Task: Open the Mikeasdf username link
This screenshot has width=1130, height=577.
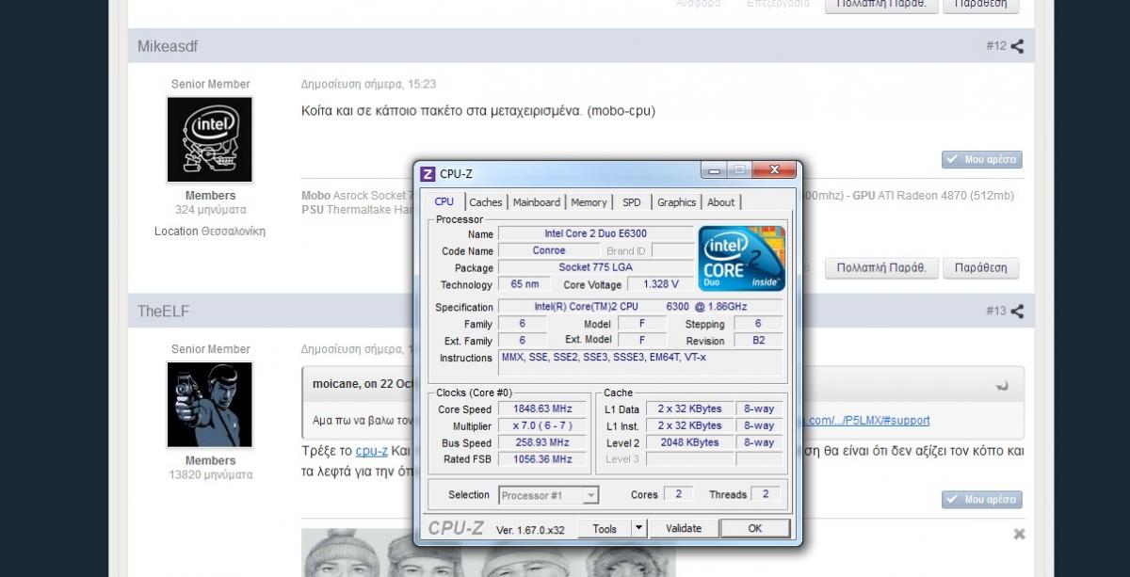Action: 168,46
